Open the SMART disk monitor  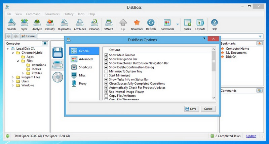tap(109, 25)
